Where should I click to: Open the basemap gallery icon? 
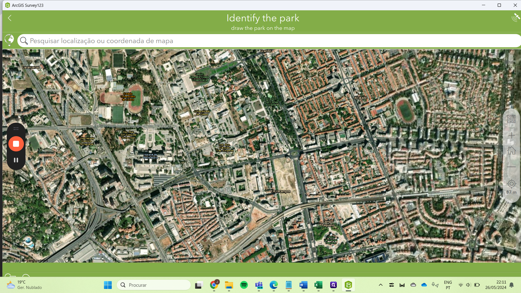tap(511, 119)
